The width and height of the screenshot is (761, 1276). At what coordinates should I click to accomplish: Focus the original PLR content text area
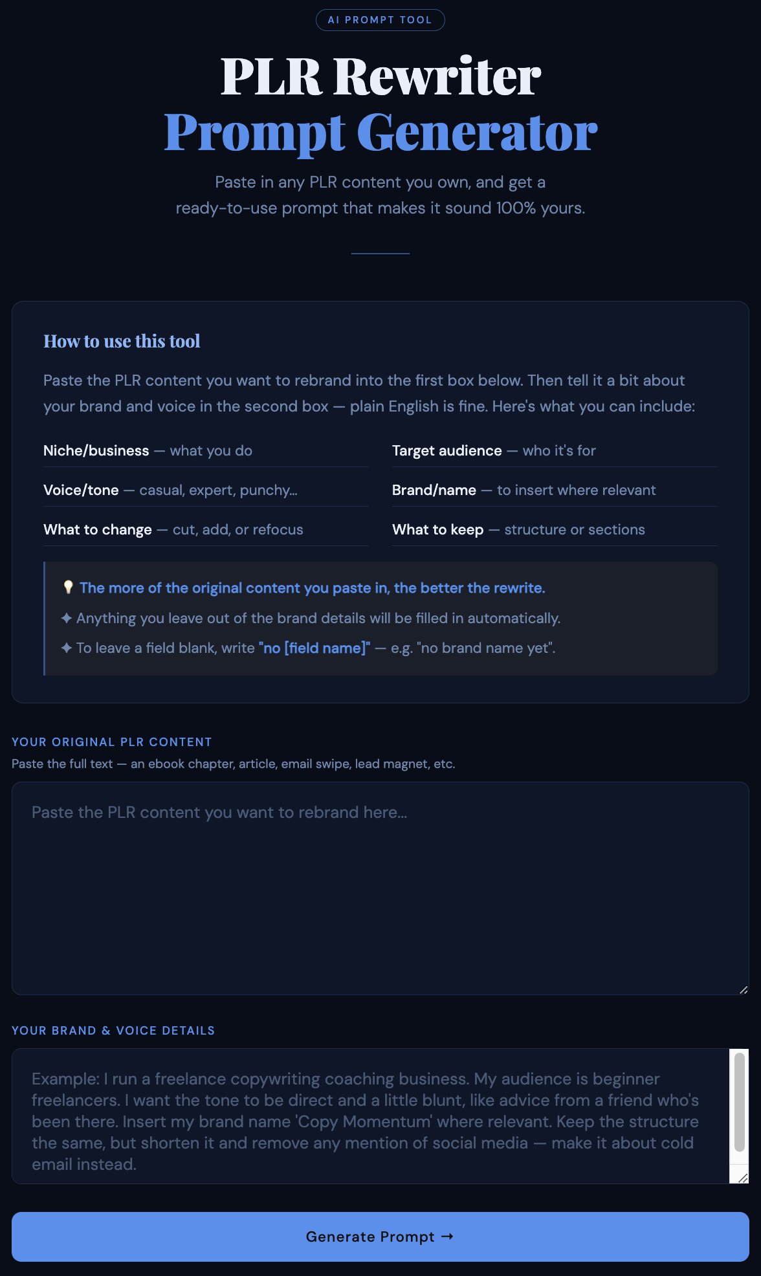[x=380, y=888]
